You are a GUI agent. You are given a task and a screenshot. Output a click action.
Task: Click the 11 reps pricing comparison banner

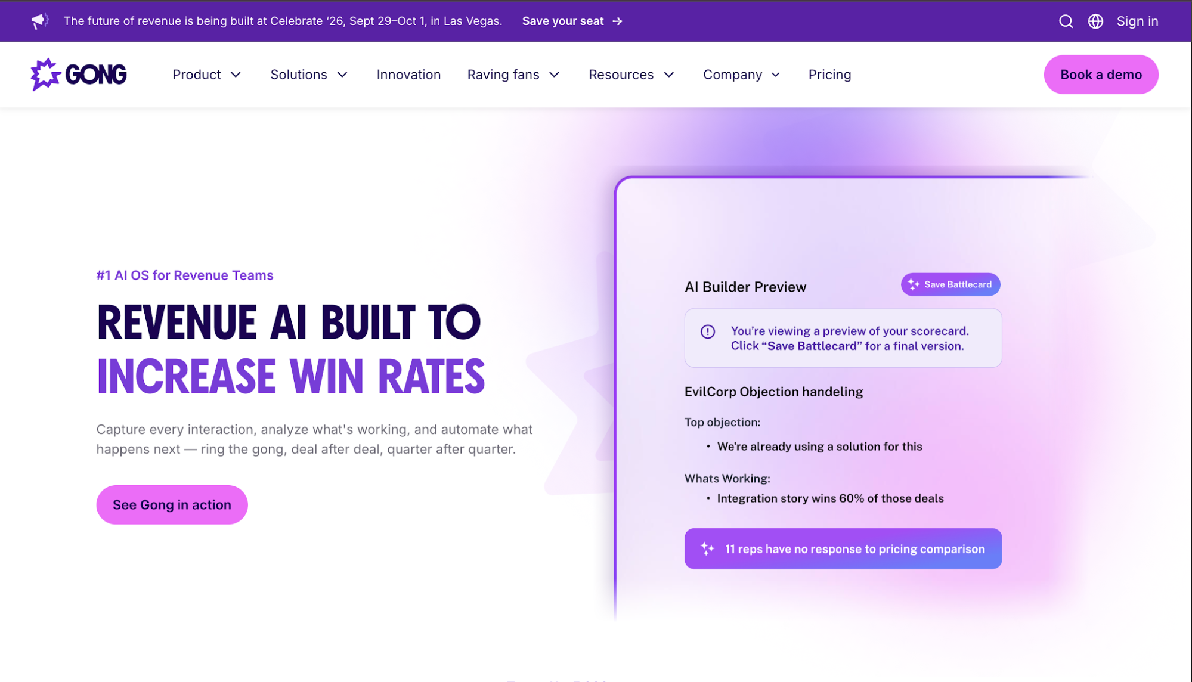(x=843, y=548)
